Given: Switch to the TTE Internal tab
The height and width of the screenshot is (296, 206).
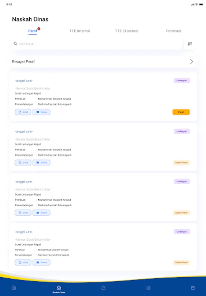Looking at the screenshot, I should (x=80, y=31).
